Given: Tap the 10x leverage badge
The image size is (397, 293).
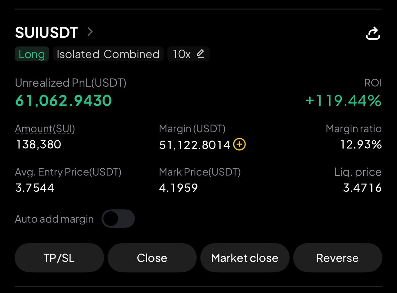Looking at the screenshot, I should coord(188,54).
